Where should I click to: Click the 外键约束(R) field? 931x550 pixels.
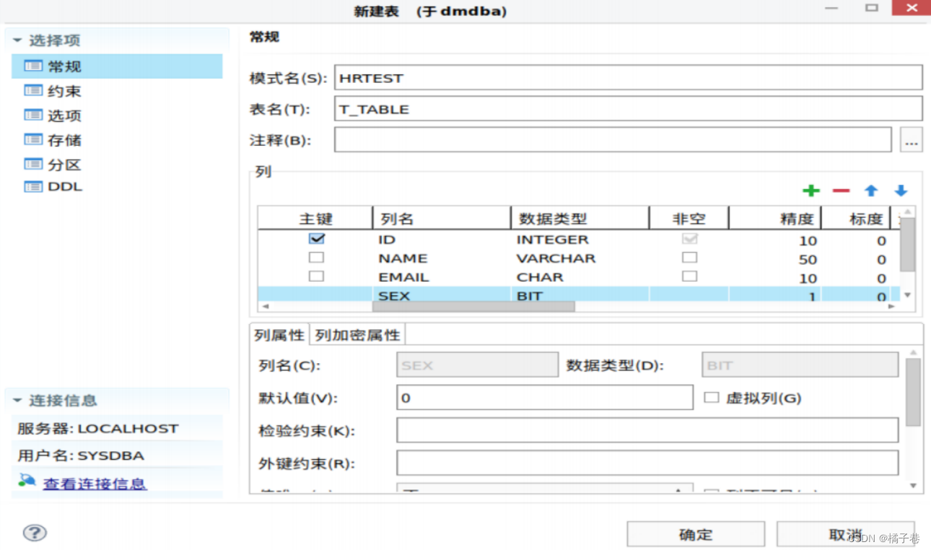647,463
